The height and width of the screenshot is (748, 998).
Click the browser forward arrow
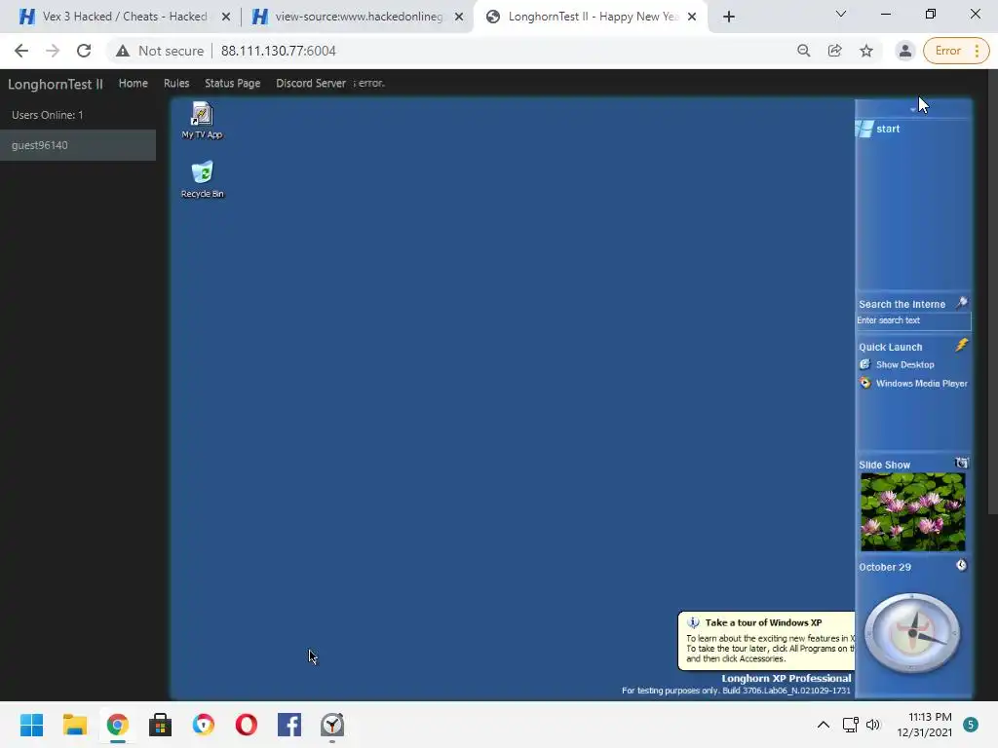click(x=53, y=51)
